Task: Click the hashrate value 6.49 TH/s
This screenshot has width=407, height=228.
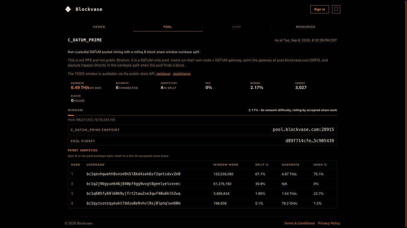Action: tap(80, 88)
